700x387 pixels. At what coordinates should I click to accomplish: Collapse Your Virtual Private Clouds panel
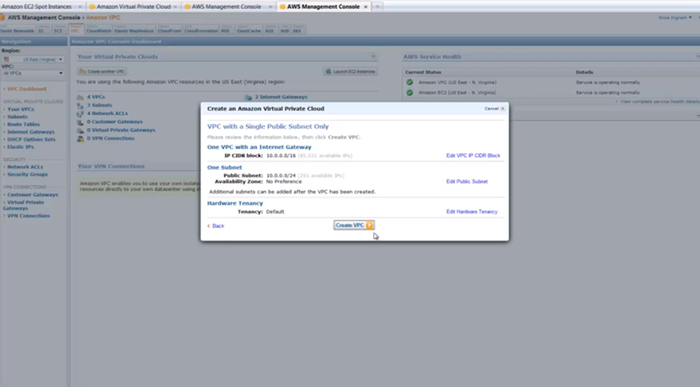(373, 57)
